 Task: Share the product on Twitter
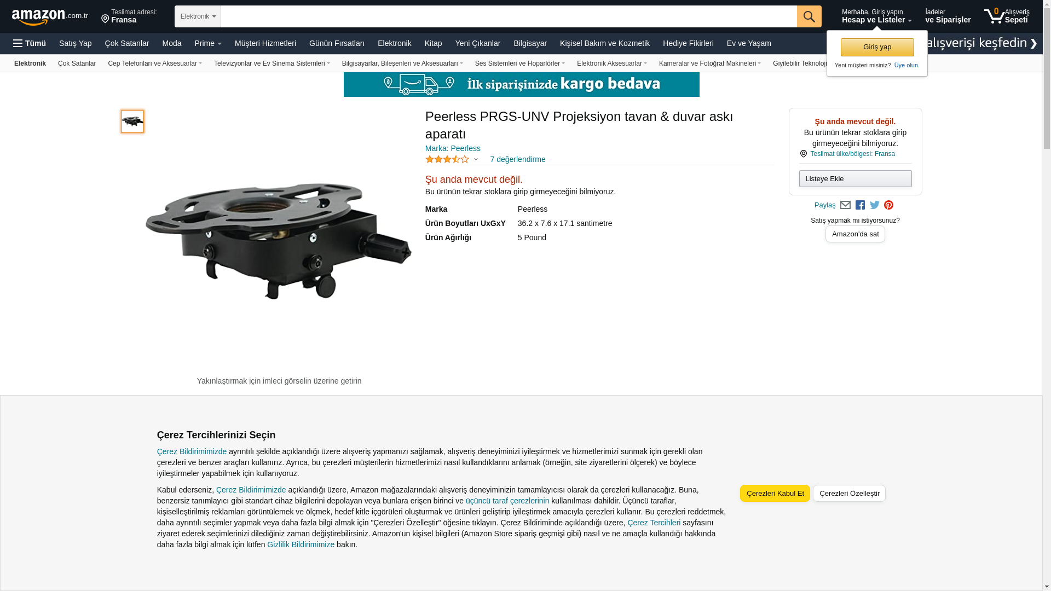[x=875, y=205]
